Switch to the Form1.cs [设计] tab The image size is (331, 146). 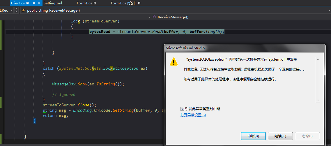(x=123, y=3)
